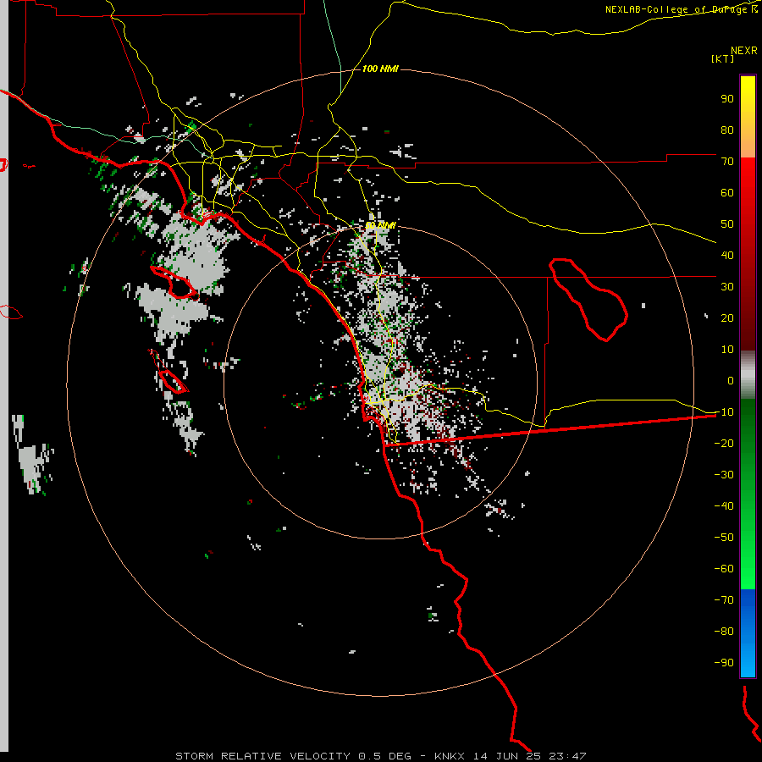Click the blue band of the color bar
Viewport: 762px width, 762px height.
[x=748, y=633]
